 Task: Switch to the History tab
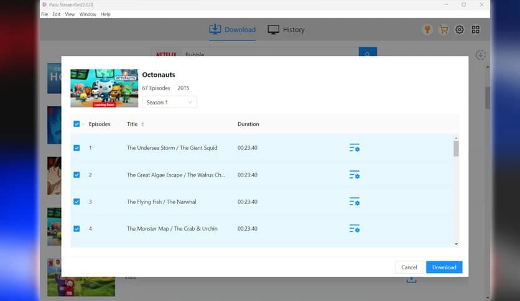286,29
